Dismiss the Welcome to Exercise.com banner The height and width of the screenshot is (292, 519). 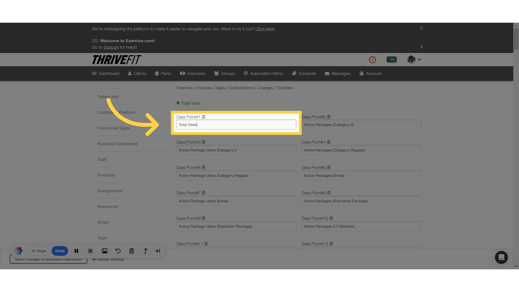pyautogui.click(x=421, y=47)
